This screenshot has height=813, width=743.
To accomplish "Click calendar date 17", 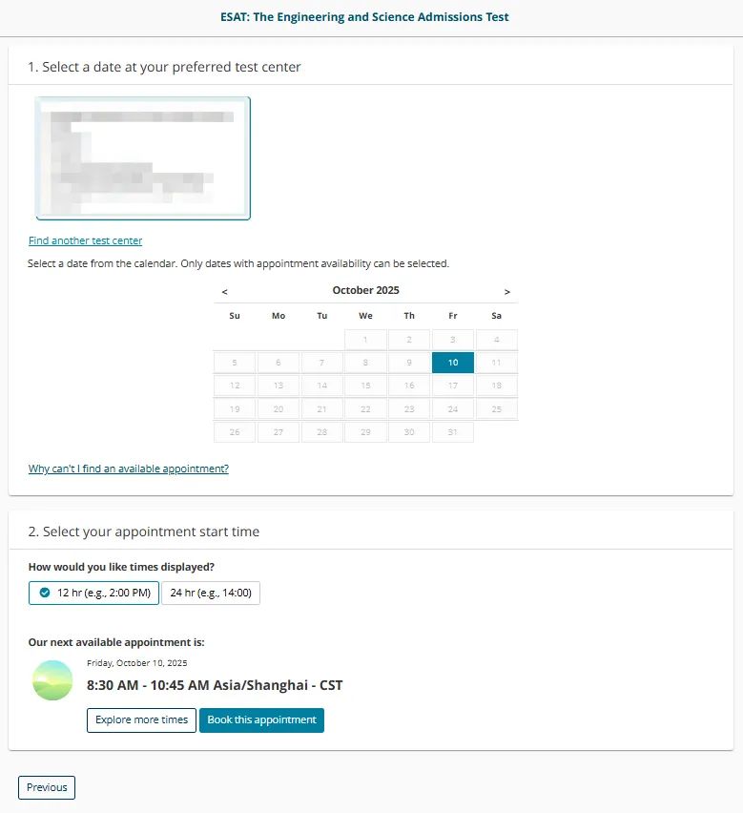I will point(453,386).
